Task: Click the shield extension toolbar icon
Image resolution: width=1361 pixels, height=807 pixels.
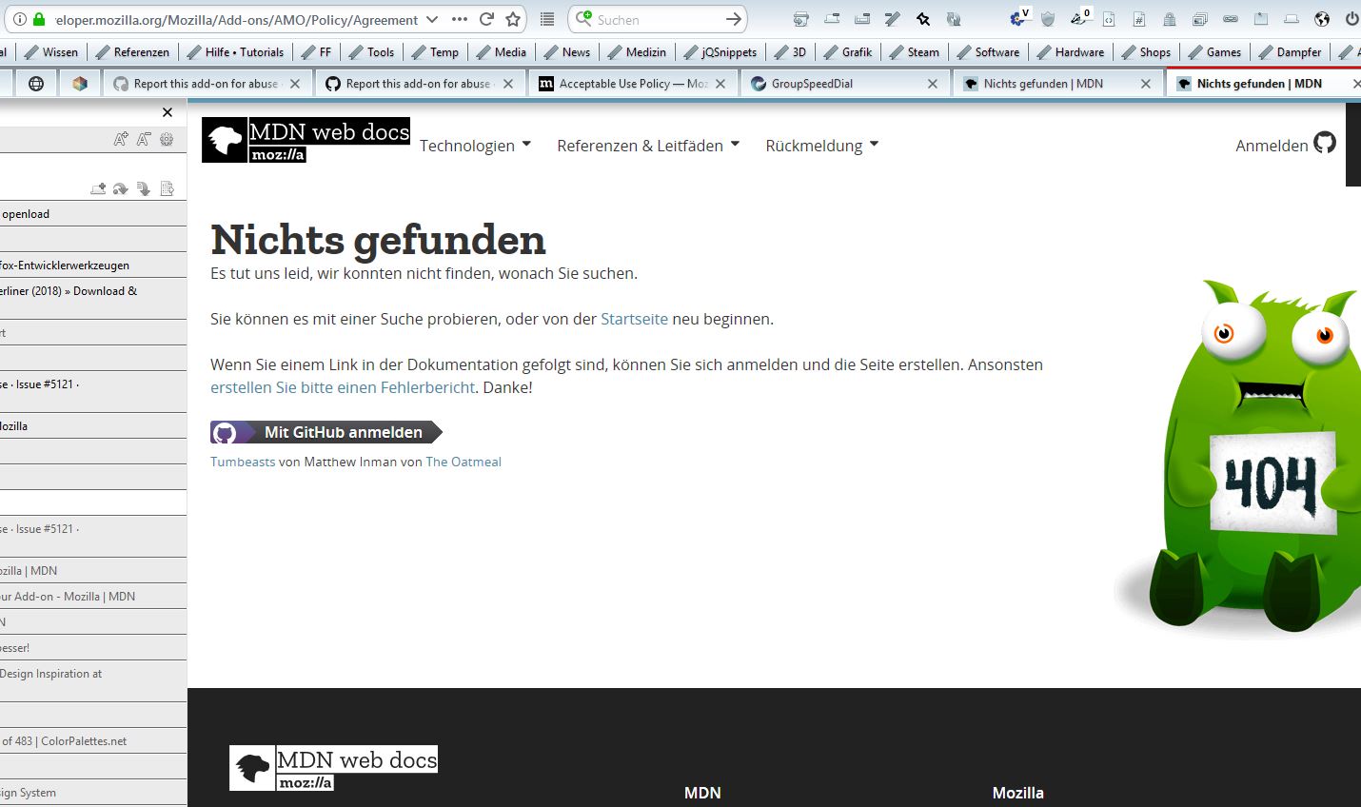Action: [x=1048, y=19]
